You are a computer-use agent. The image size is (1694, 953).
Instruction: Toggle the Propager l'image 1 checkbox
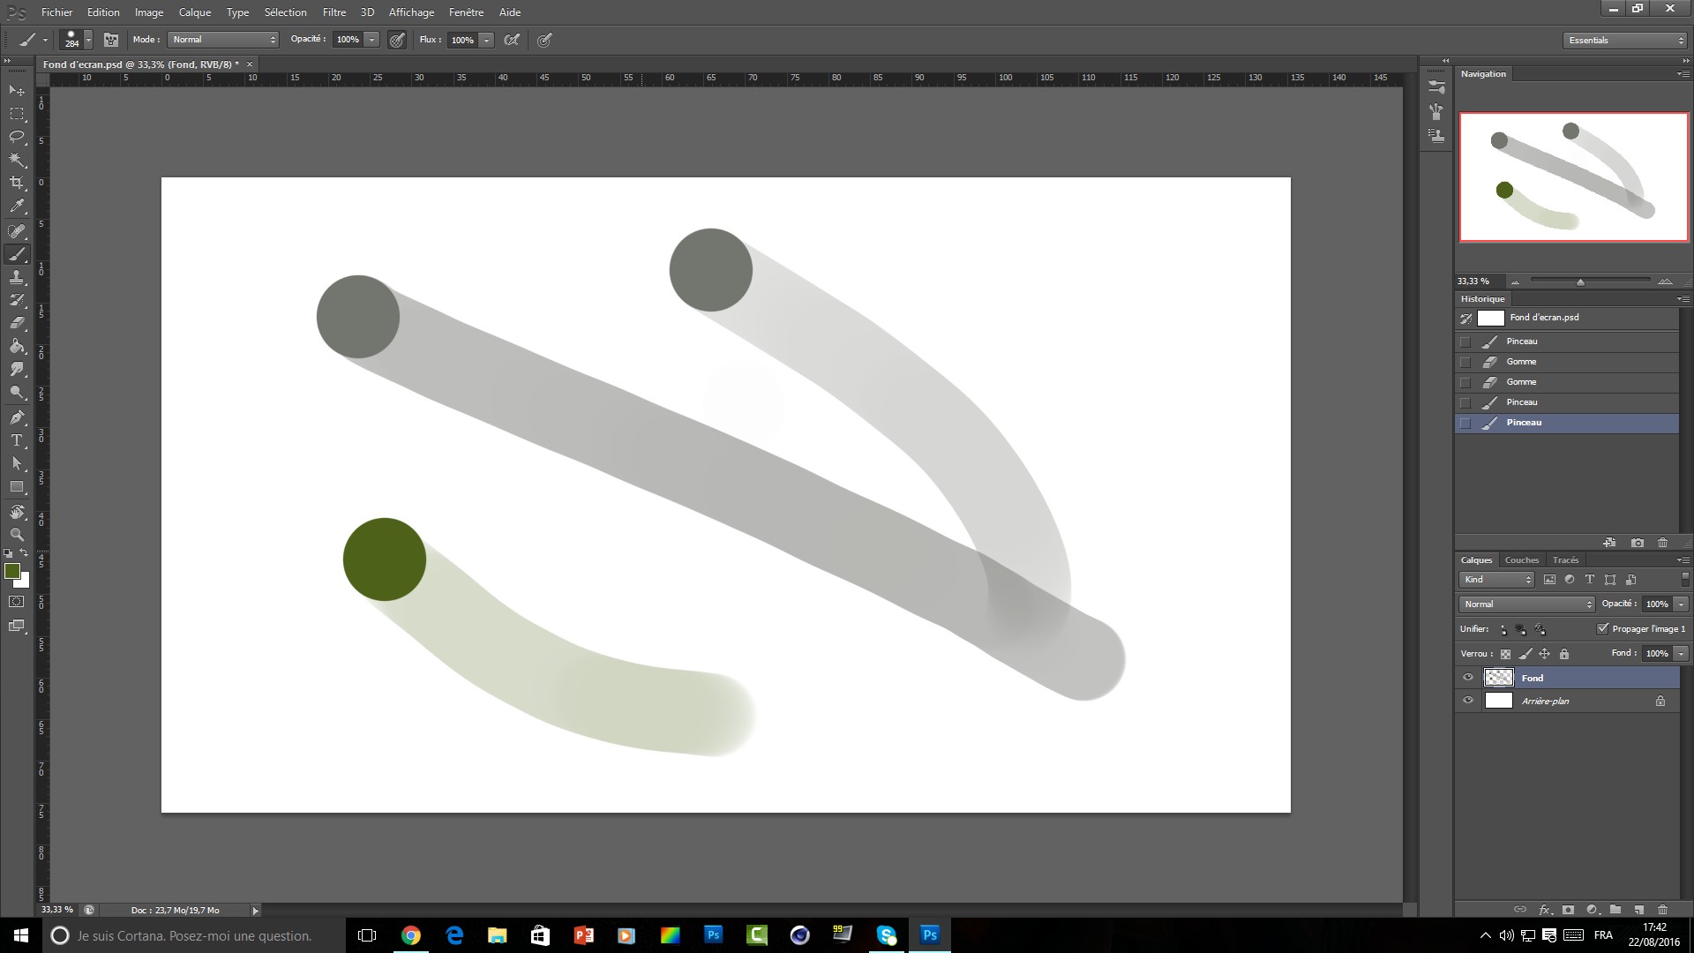point(1603,628)
